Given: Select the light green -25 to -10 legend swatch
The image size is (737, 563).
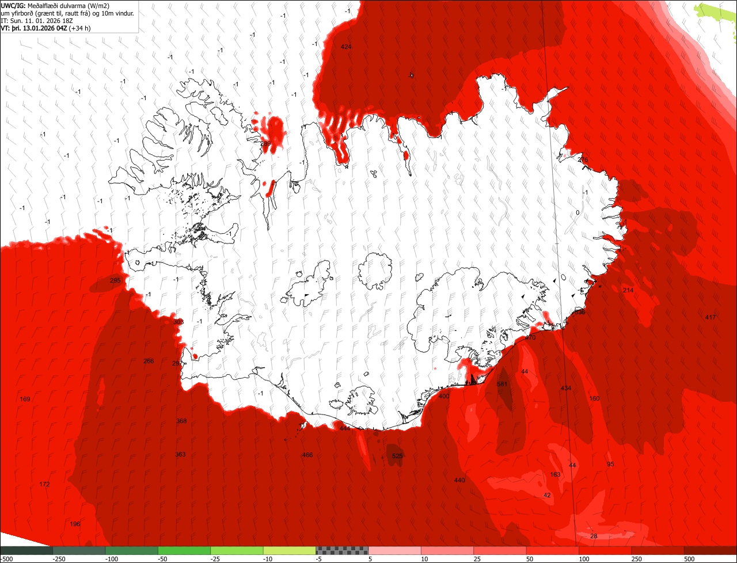Looking at the screenshot, I should pos(237,550).
